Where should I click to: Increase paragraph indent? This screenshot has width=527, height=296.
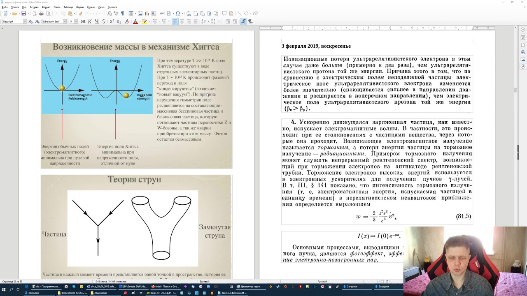click(228, 21)
